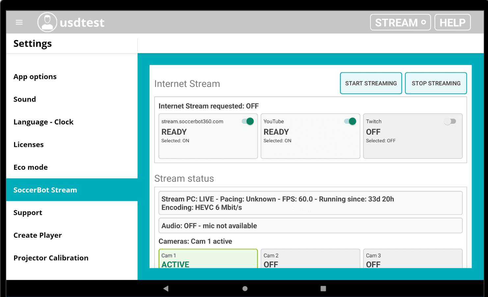Click the STREAM button in header
488x297 pixels.
(400, 22)
